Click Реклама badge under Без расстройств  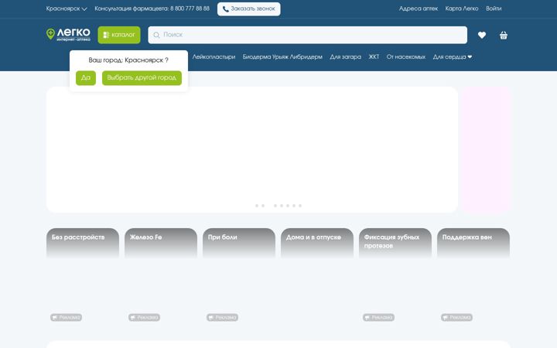(x=66, y=317)
